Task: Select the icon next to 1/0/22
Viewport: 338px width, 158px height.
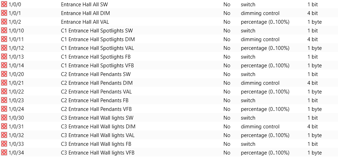Action: [x=4, y=92]
